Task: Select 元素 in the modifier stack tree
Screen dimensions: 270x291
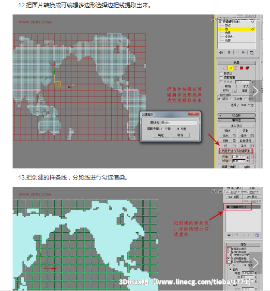Action: pyautogui.click(x=228, y=40)
